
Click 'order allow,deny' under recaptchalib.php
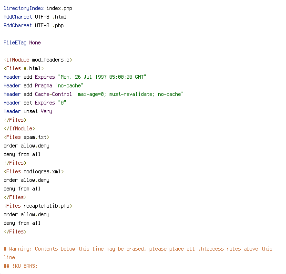[x=26, y=214]
